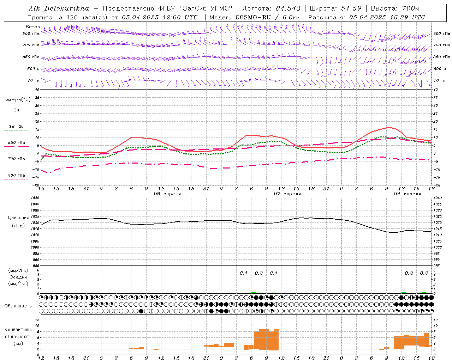Viewport: 452px width, 361px height.
Task: Click the dashed line sample under Td 2м
Action: point(16,130)
